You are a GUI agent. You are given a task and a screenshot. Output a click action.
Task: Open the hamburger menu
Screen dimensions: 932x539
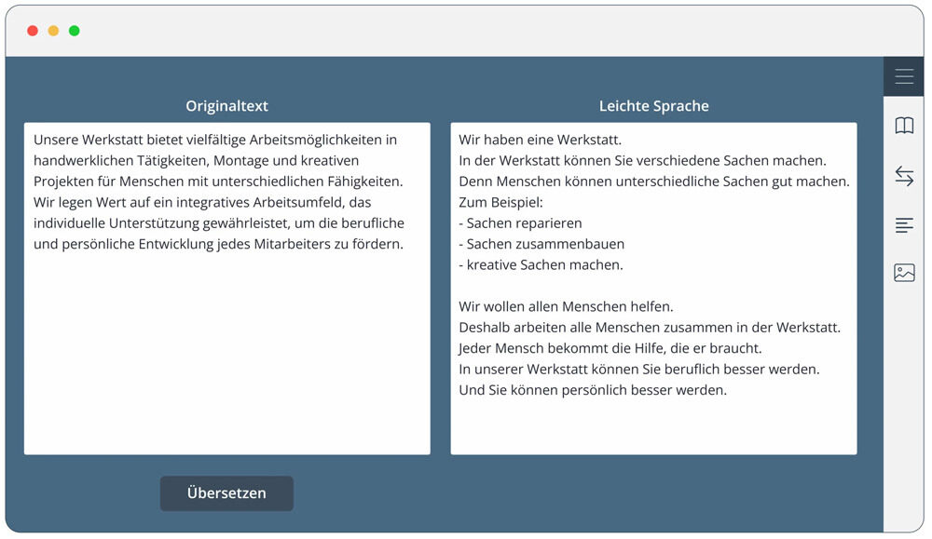(x=903, y=76)
